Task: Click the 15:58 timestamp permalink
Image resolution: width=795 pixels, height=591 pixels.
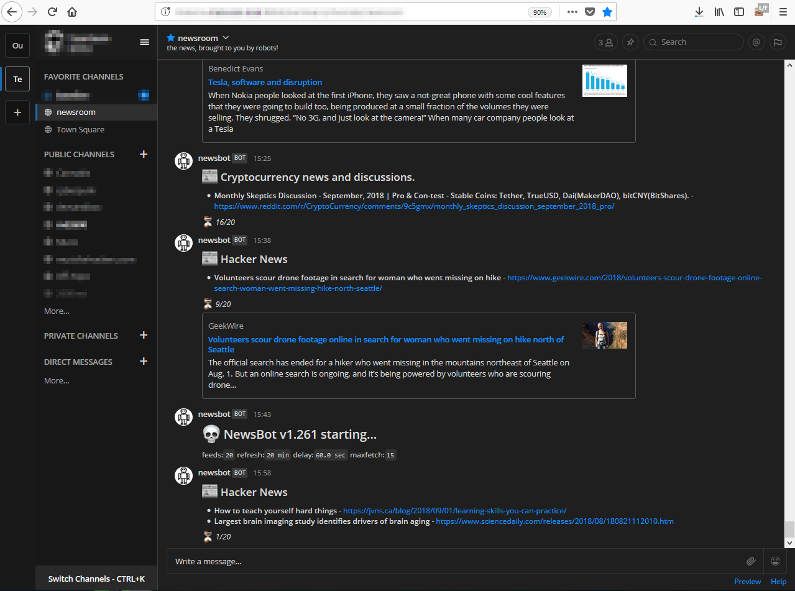Action: [262, 473]
